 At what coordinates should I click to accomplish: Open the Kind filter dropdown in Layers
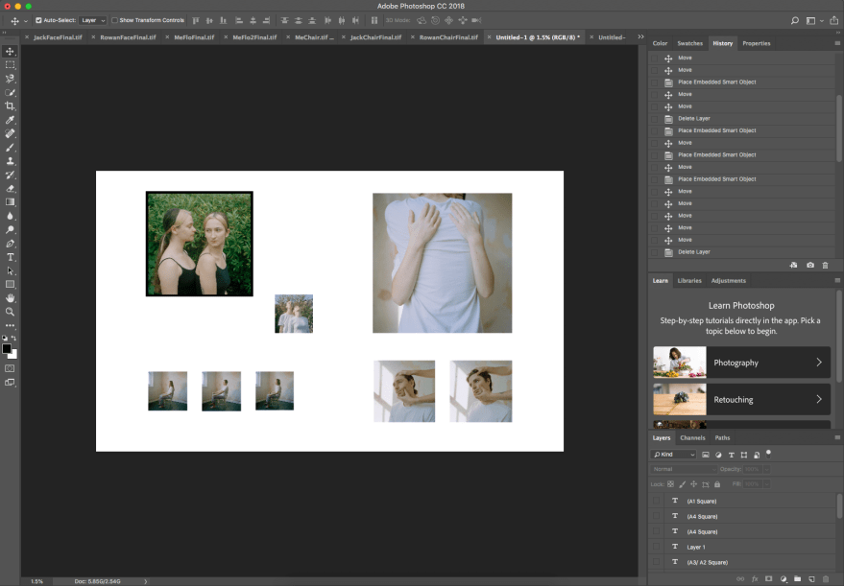coord(675,454)
